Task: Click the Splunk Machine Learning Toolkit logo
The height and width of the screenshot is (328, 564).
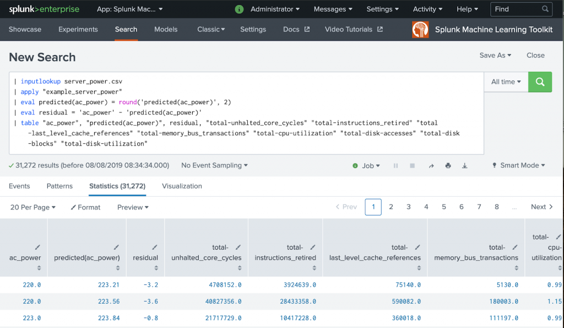Action: coord(420,30)
